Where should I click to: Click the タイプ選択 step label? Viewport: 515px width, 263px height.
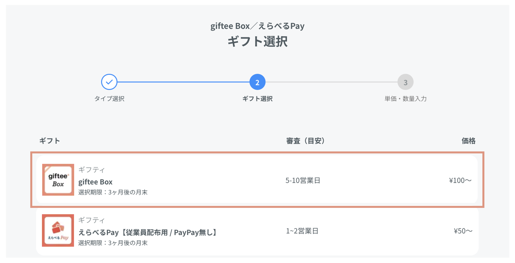pos(109,99)
